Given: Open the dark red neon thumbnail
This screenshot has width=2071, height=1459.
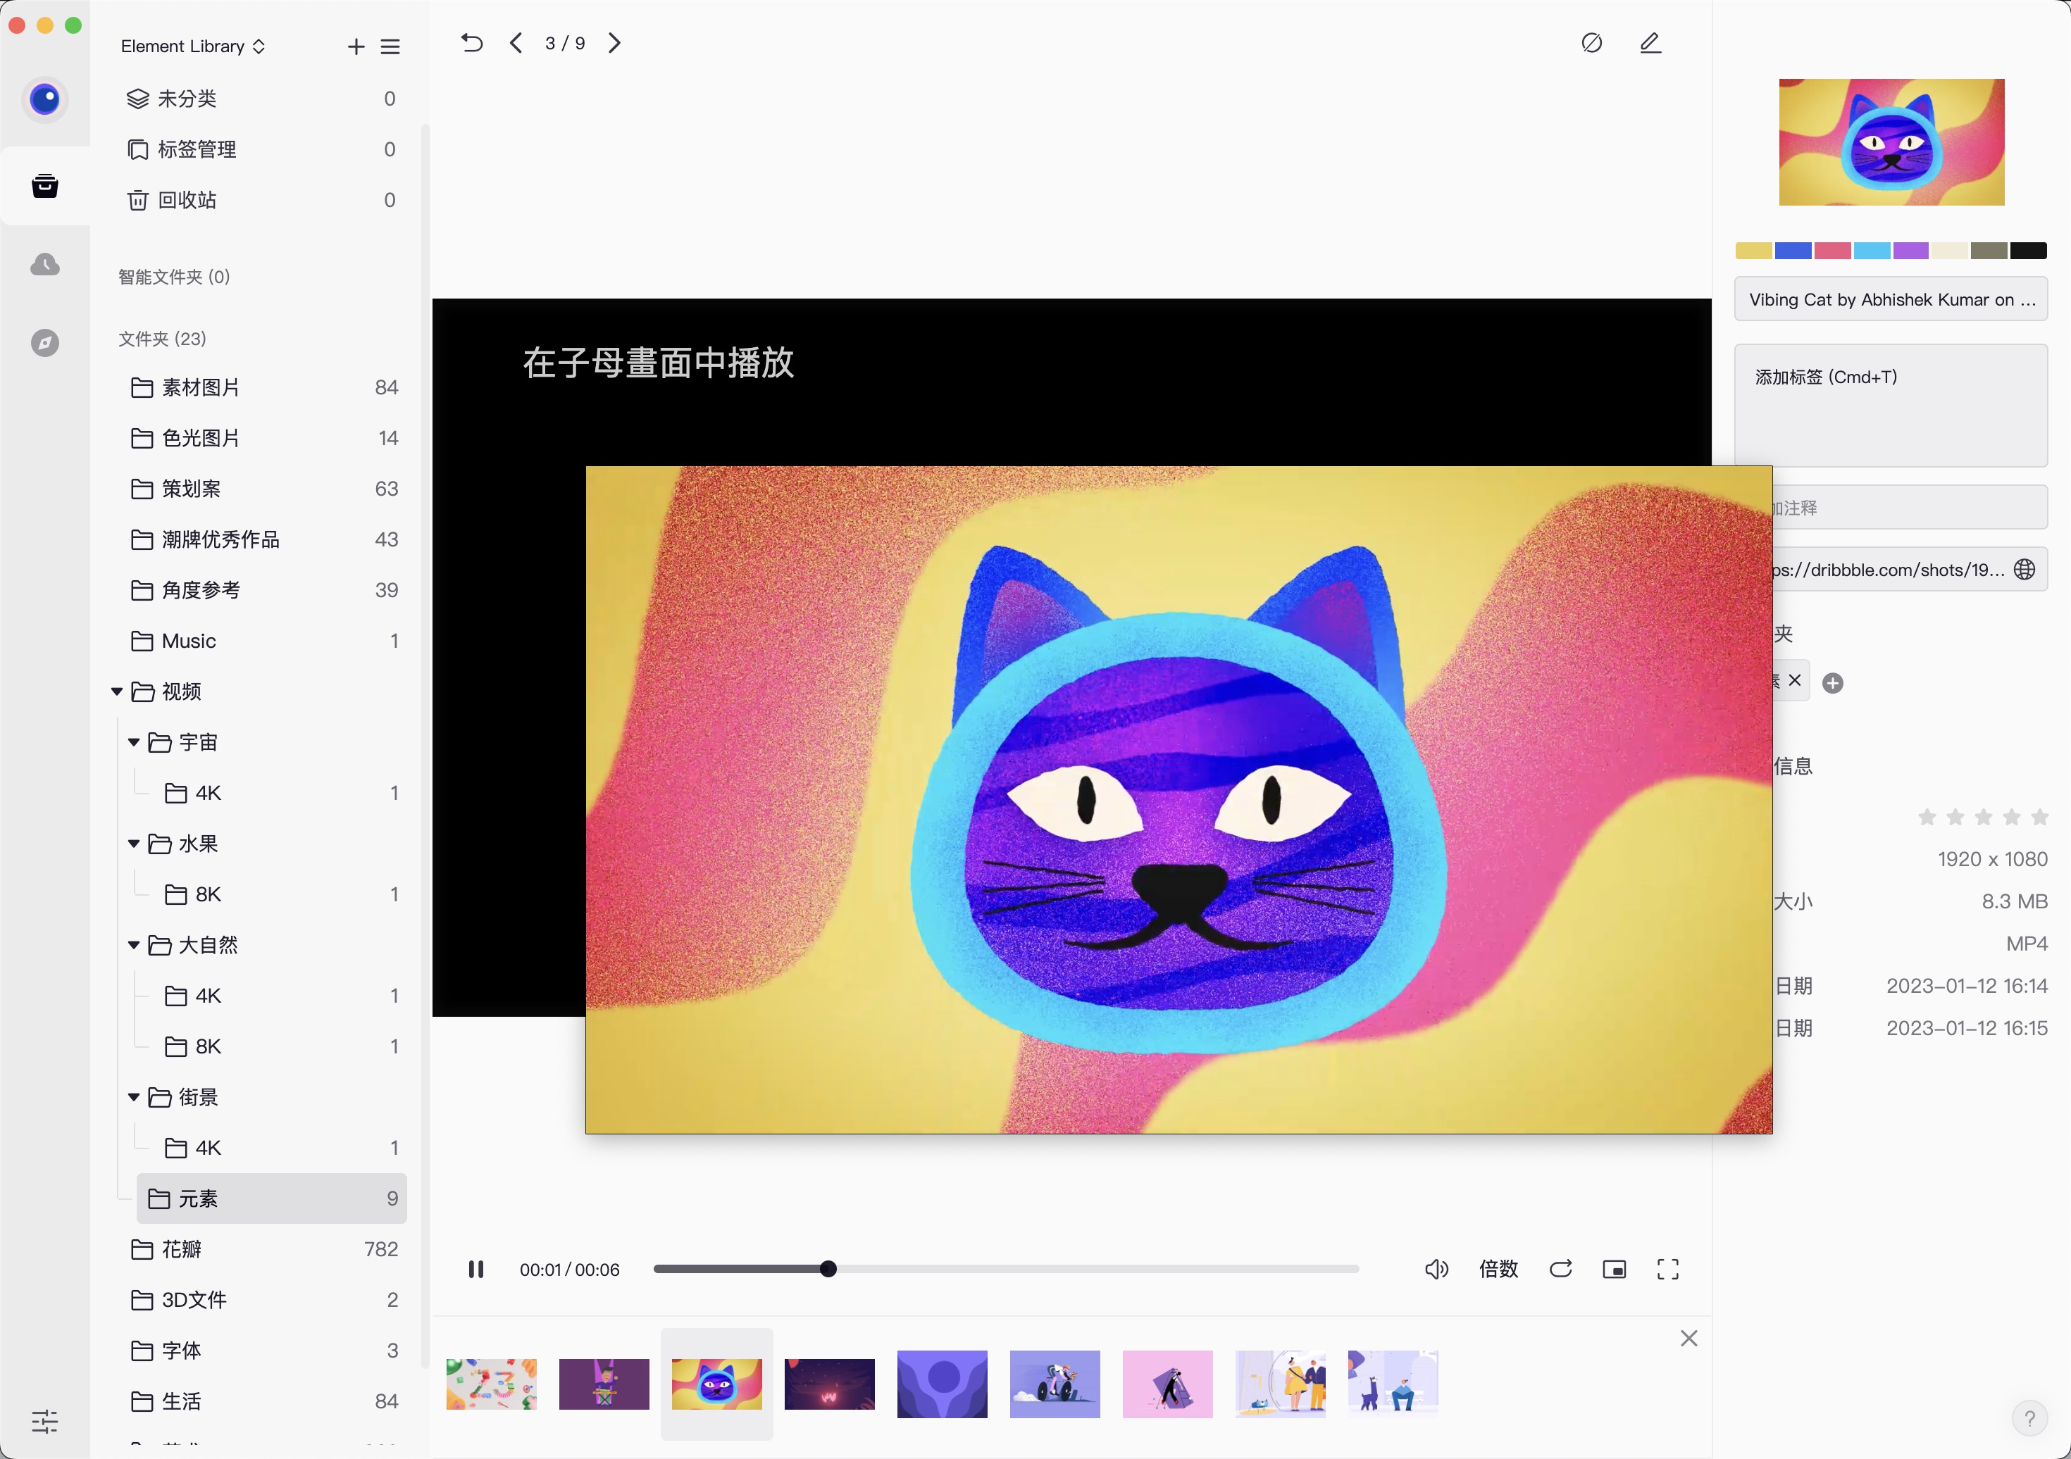Looking at the screenshot, I should pyautogui.click(x=830, y=1383).
